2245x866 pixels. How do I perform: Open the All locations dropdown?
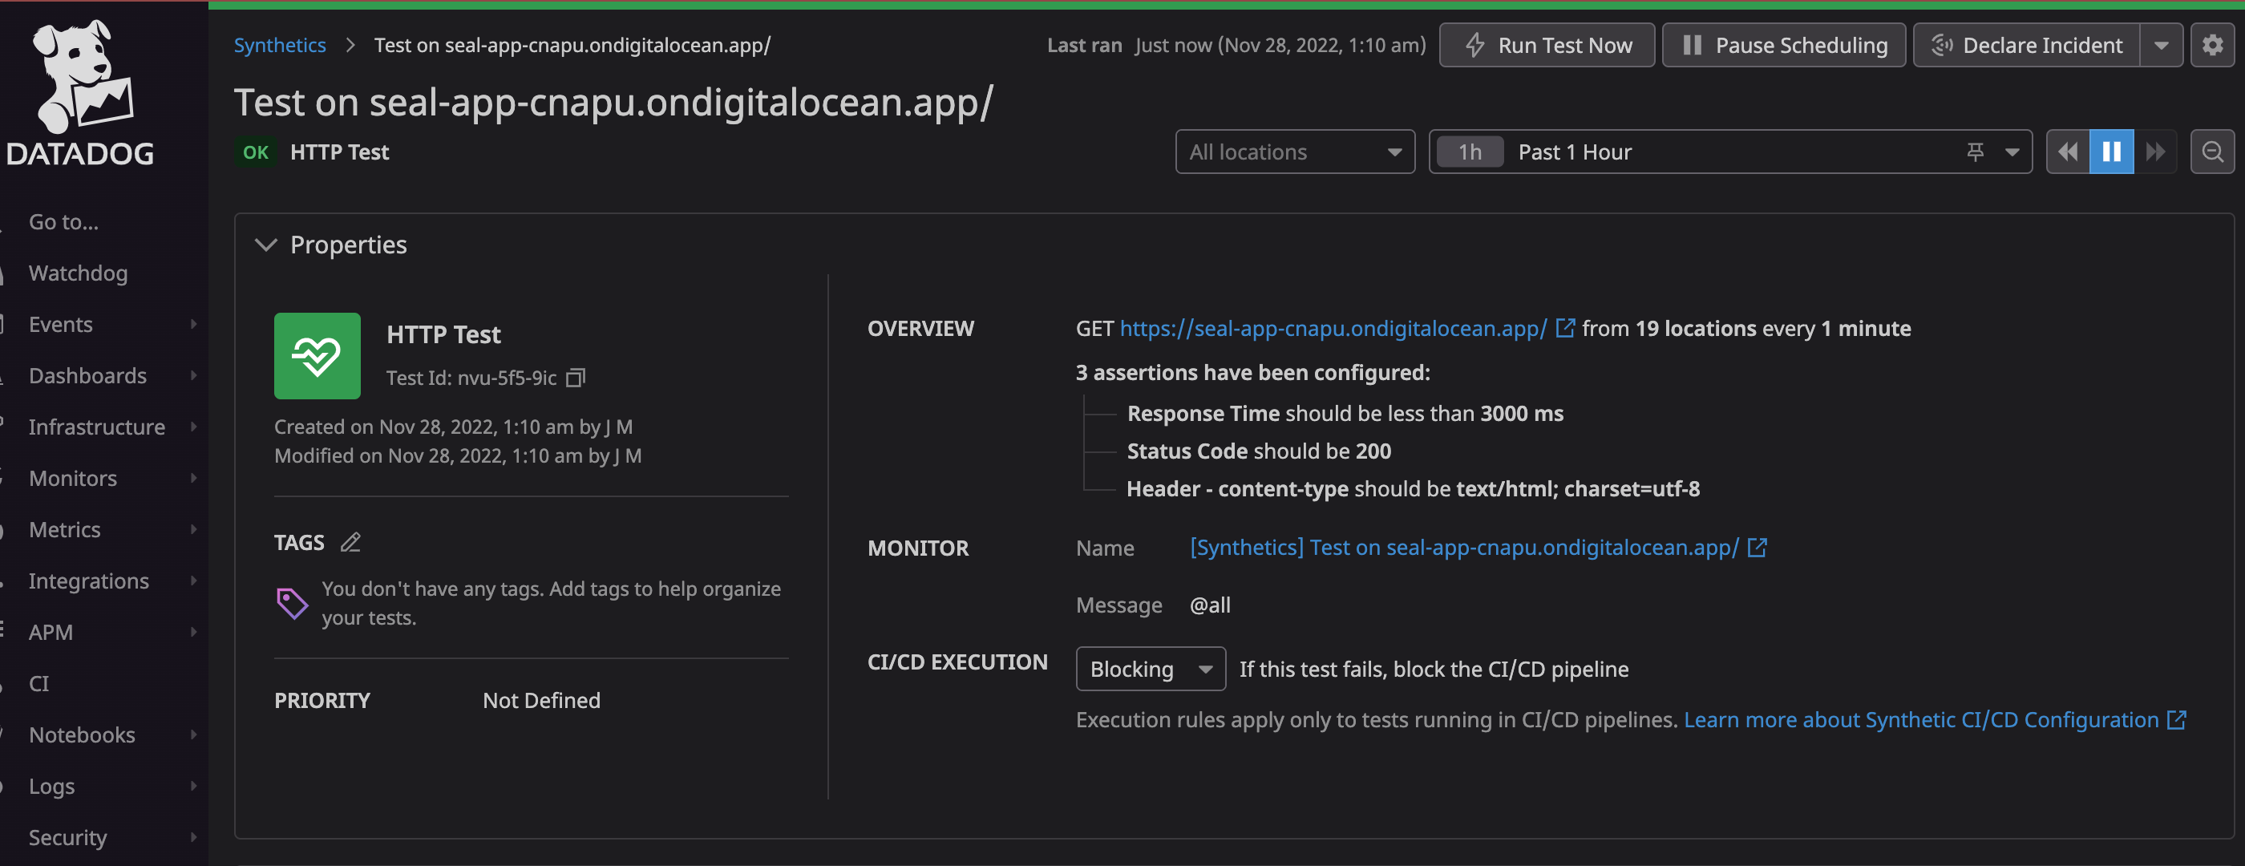click(1294, 152)
